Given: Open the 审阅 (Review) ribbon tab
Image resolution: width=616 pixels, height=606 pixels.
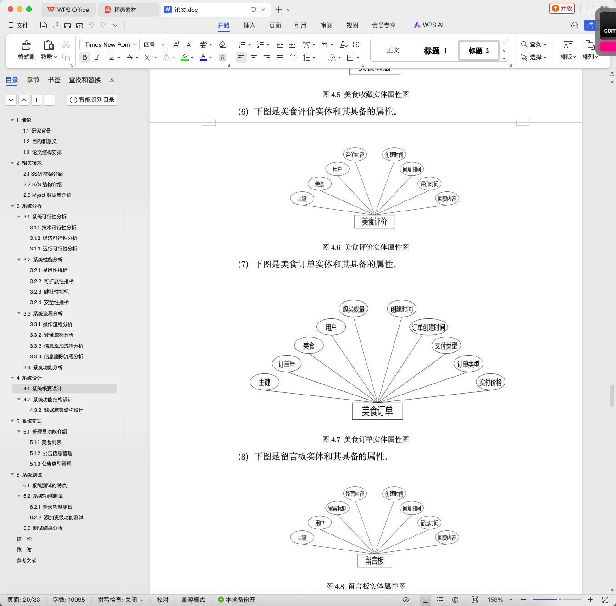Looking at the screenshot, I should (x=327, y=25).
